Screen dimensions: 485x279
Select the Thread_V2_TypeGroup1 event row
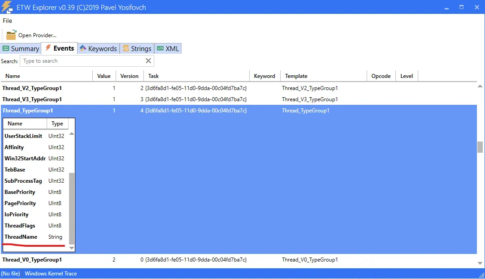(32, 88)
